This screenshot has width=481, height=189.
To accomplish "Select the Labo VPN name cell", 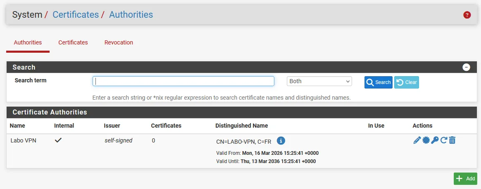I will tap(24, 140).
